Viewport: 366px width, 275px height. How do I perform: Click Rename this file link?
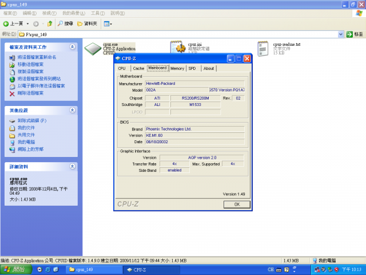click(x=37, y=57)
